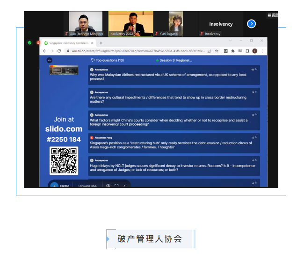Open the Chrome three-dot menu
Viewport: 304px width, 260px height.
[x=262, y=51]
